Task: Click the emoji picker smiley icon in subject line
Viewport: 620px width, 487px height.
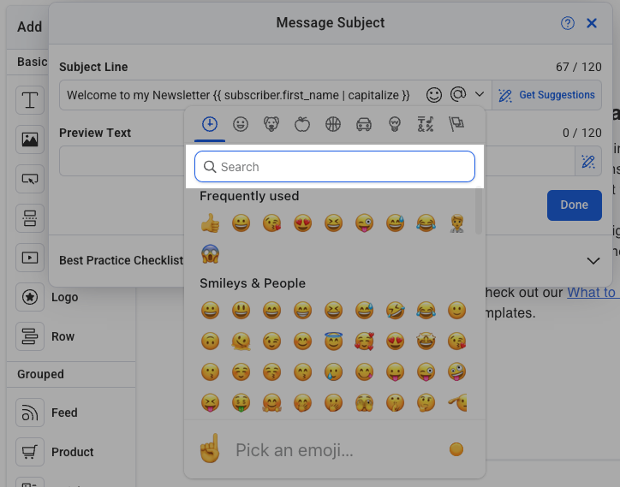Action: tap(435, 95)
